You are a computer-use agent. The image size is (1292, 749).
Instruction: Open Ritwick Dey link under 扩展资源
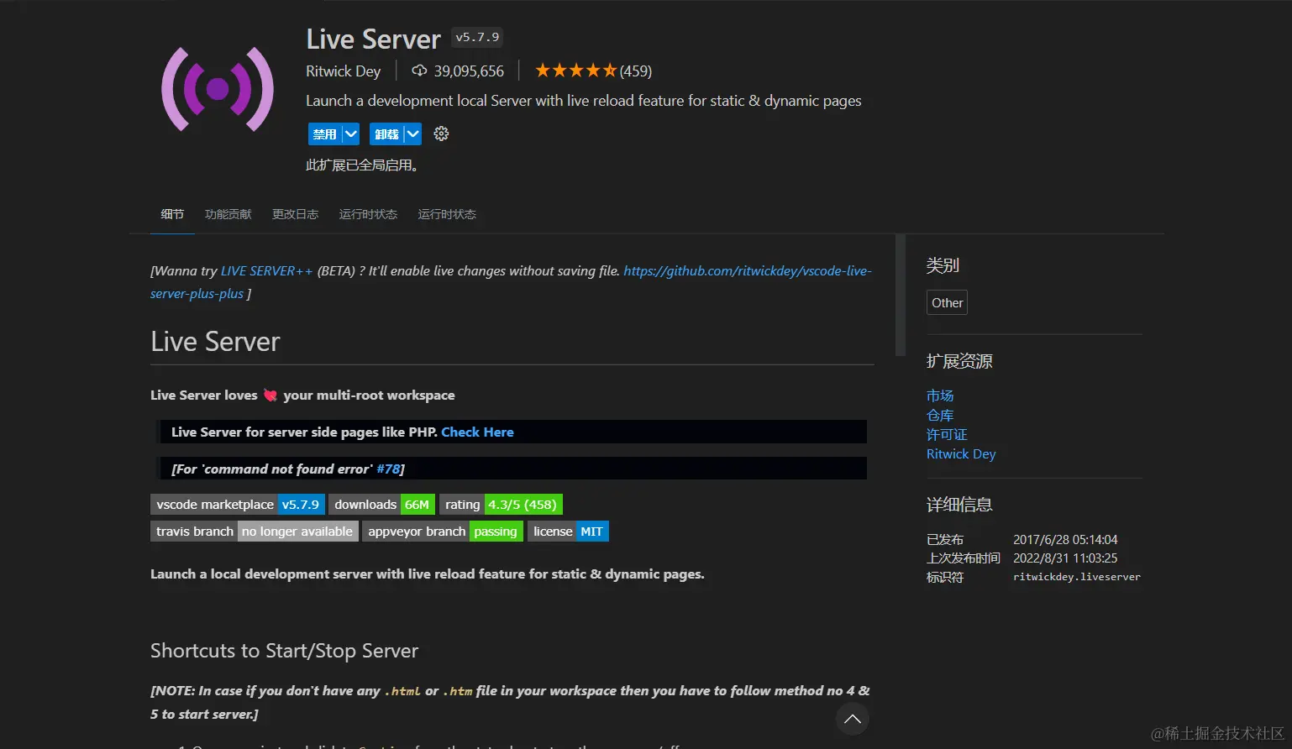961,453
